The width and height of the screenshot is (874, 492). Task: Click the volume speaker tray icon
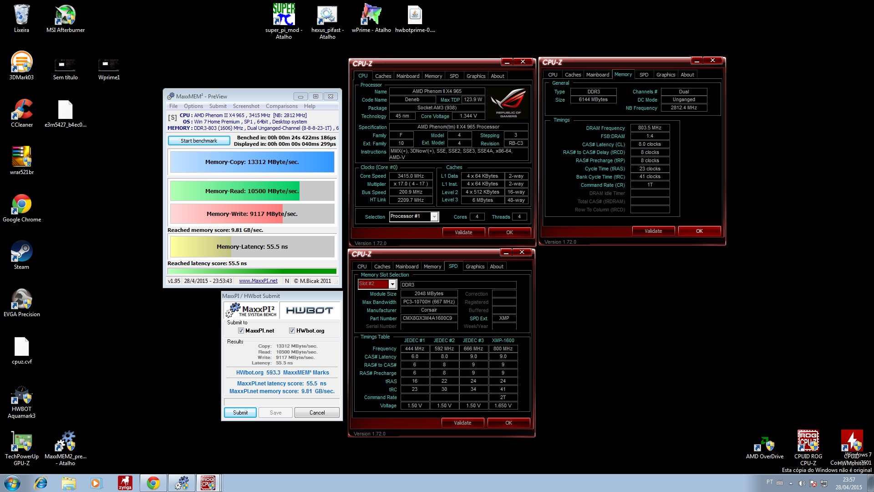click(x=802, y=483)
